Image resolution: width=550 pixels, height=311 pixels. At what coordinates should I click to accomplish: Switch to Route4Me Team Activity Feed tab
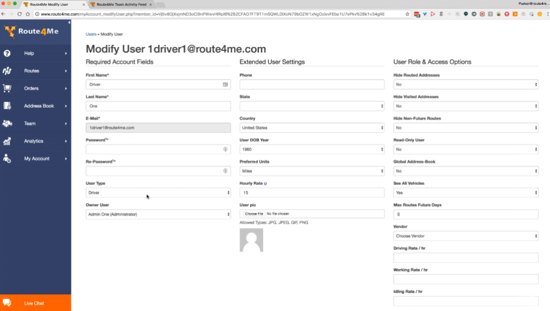pos(121,4)
